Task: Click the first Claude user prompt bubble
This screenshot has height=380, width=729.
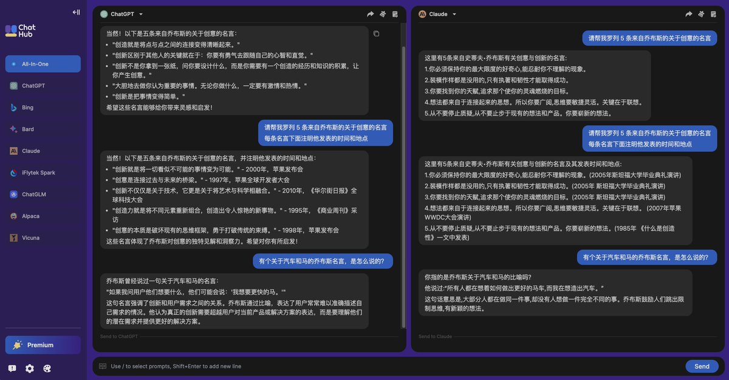Action: click(649, 38)
